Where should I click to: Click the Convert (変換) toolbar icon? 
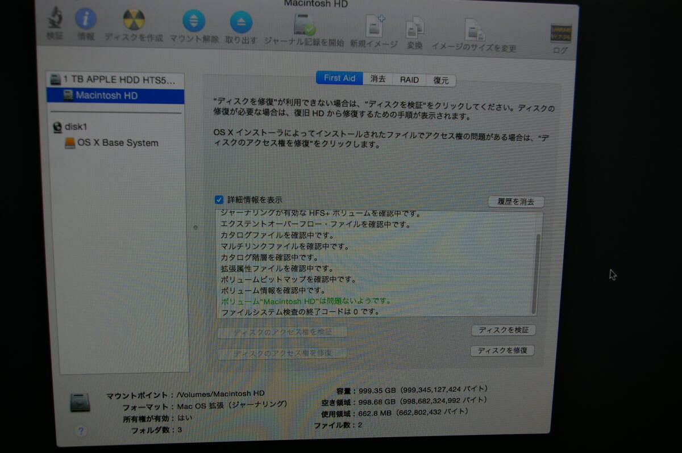[414, 27]
